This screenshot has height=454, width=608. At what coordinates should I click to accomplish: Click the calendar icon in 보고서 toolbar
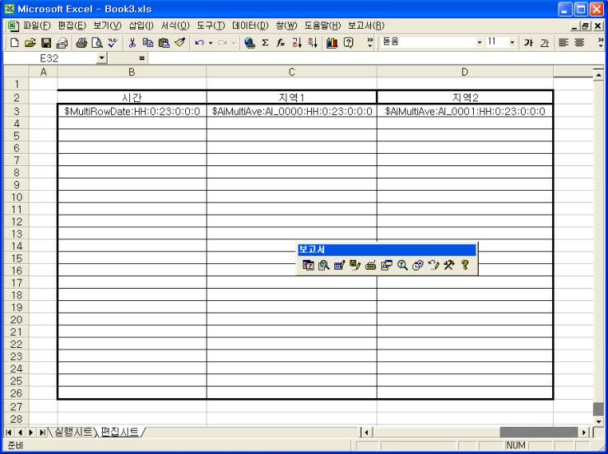(x=309, y=265)
